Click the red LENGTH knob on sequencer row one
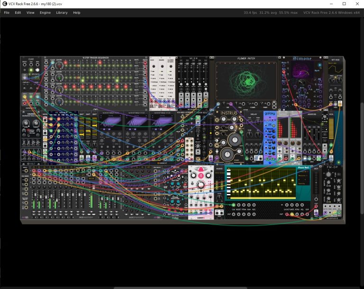Viewport: 364px width, 289px height. point(59,66)
